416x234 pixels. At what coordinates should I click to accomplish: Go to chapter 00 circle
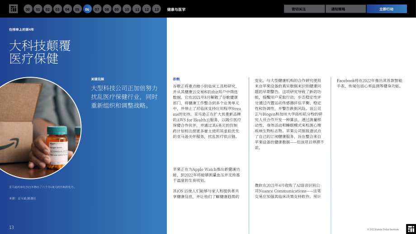(x=28, y=9)
